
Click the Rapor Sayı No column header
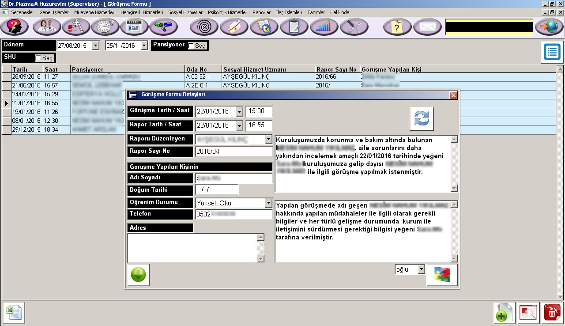pos(337,69)
